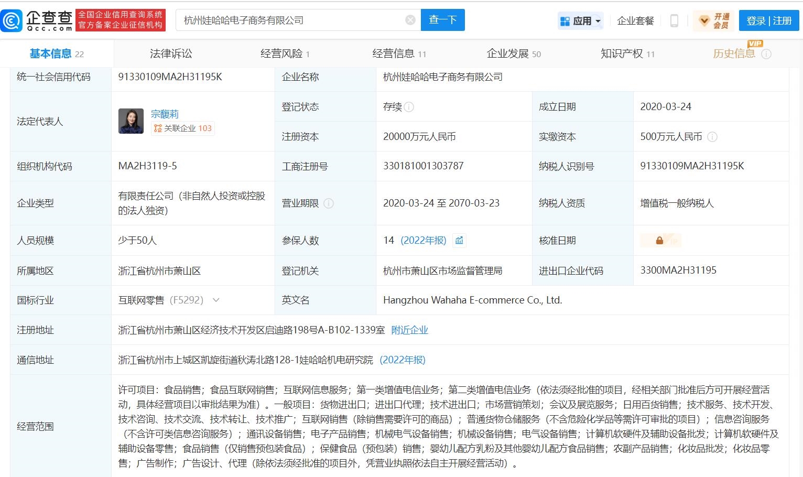The width and height of the screenshot is (803, 477).
Task: View the info icon beside 历史信息 tab
Action: click(766, 54)
